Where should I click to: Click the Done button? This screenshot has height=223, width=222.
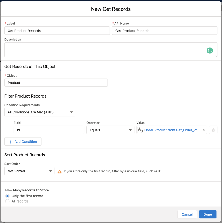(208, 214)
